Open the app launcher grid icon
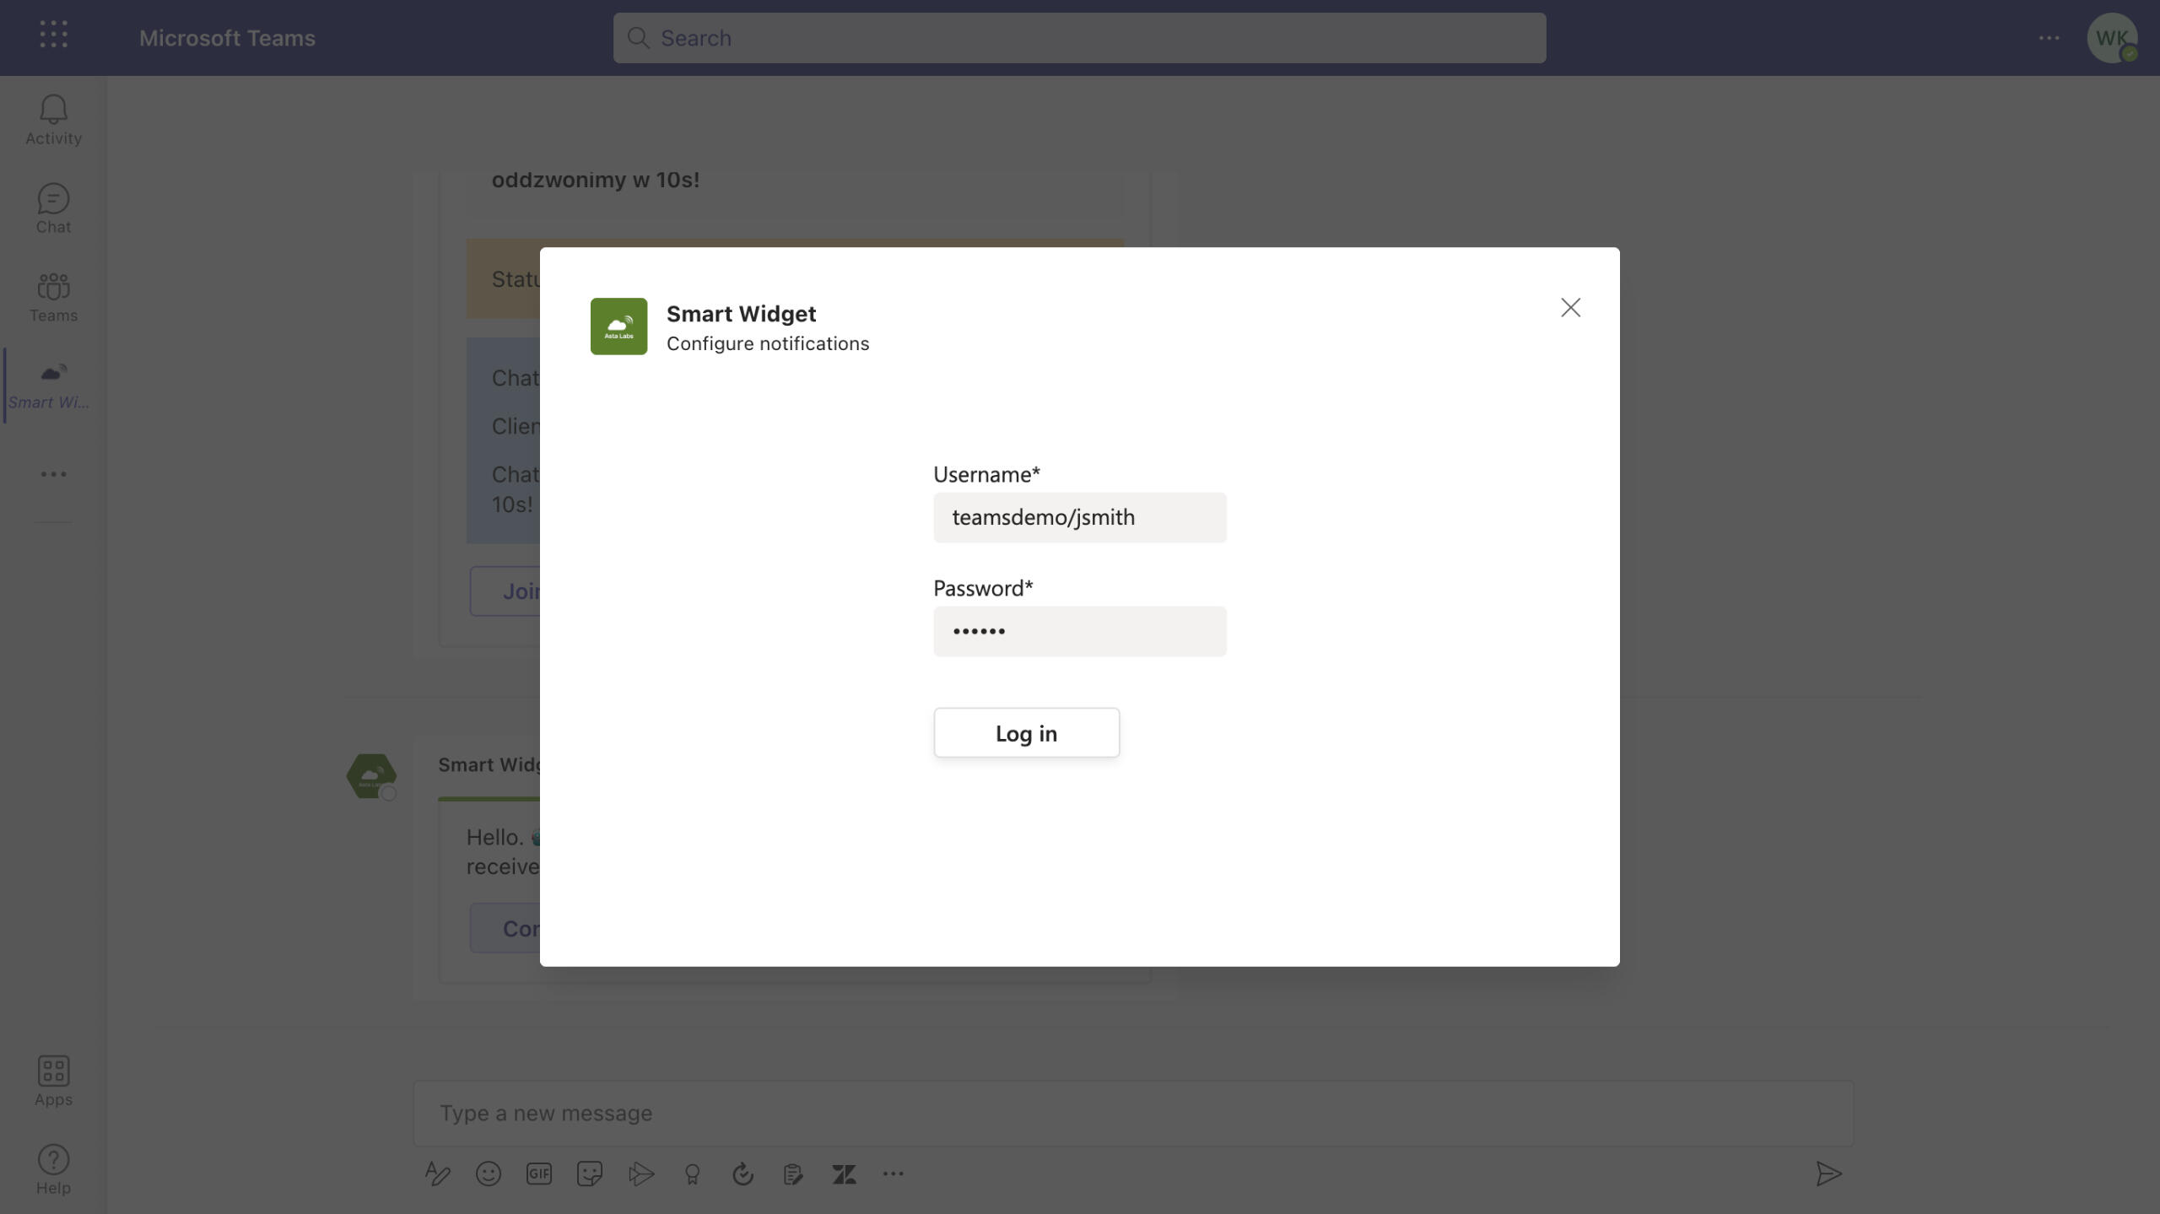2160x1214 pixels. 53,34
